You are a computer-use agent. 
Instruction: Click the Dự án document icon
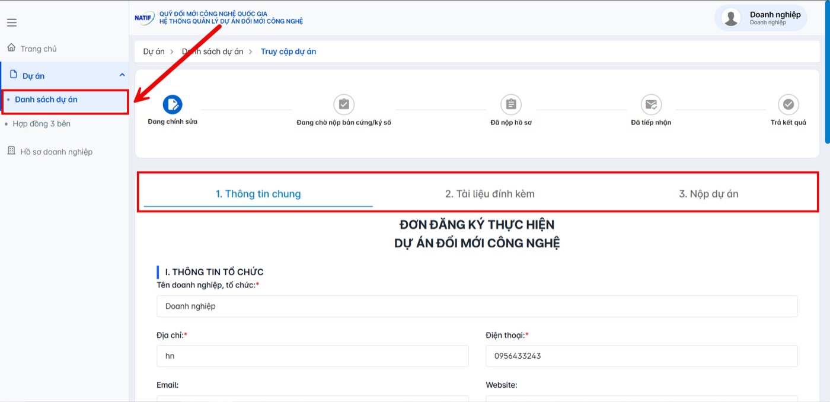[14, 75]
